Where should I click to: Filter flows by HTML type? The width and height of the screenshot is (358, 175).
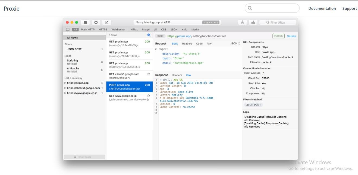[x=134, y=30]
